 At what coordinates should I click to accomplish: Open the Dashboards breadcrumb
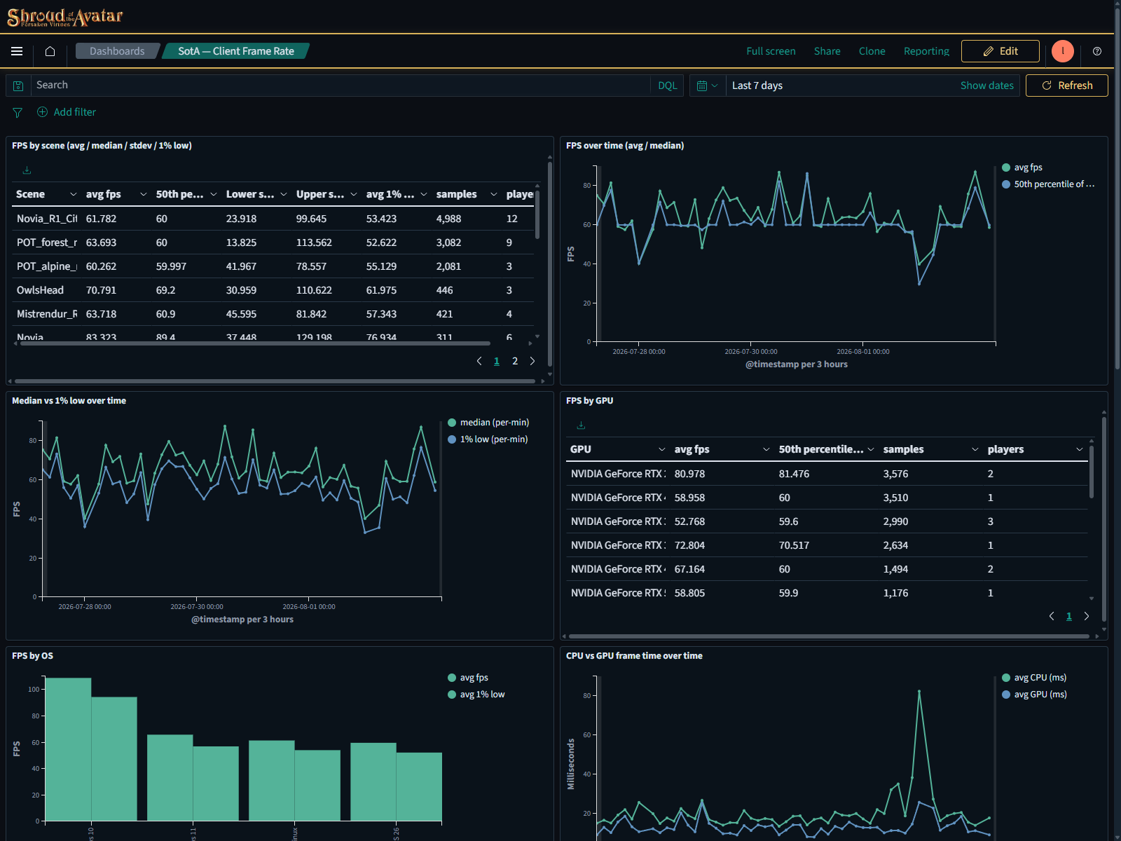117,51
